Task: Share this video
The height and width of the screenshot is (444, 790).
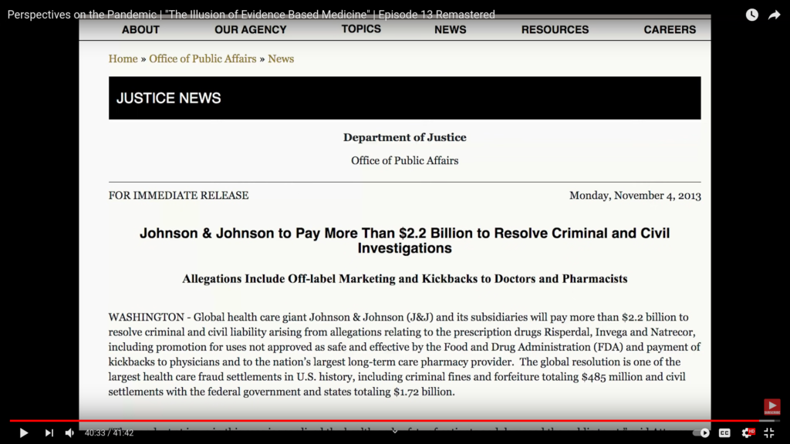Action: pyautogui.click(x=774, y=15)
